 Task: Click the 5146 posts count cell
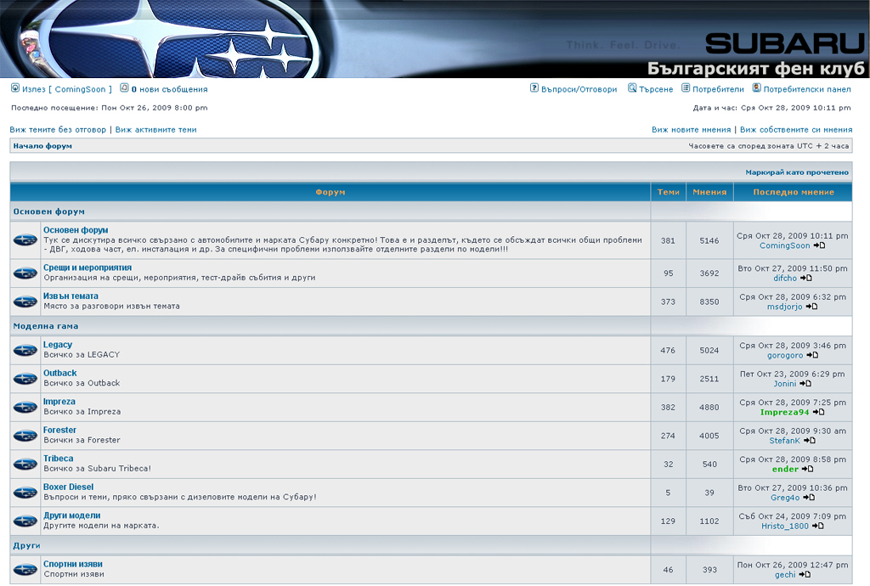[x=709, y=240]
